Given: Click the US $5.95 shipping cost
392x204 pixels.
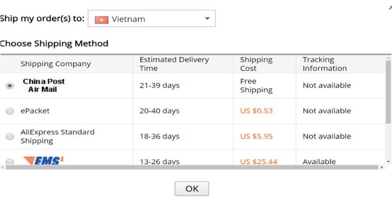Looking at the screenshot, I should click(x=256, y=136).
